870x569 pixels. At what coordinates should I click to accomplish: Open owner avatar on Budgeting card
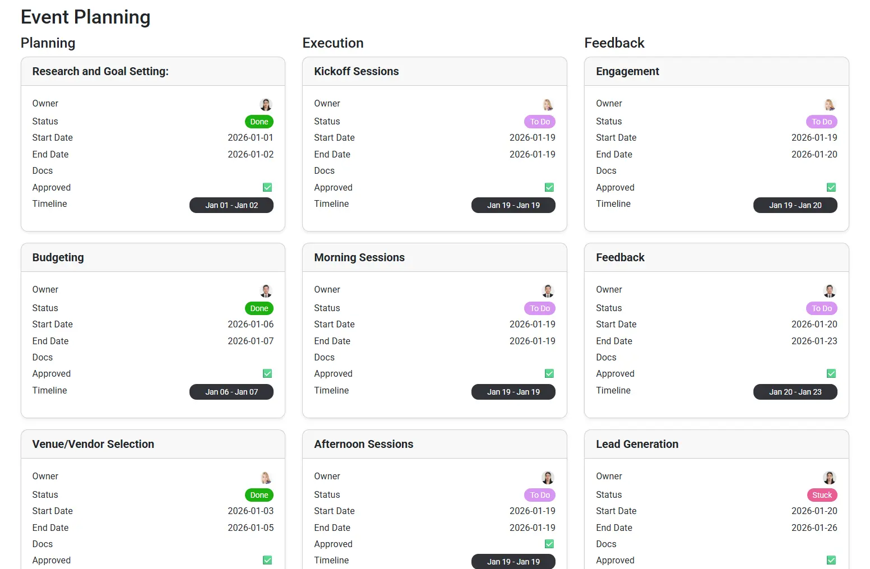[x=266, y=290]
